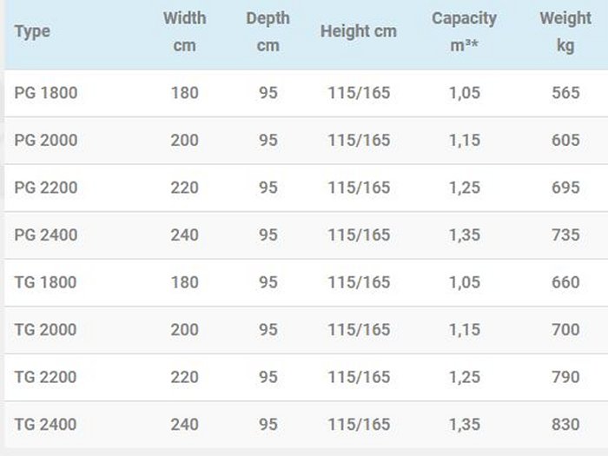608x456 pixels.
Task: Click the Height cm column header
Action: [x=358, y=32]
